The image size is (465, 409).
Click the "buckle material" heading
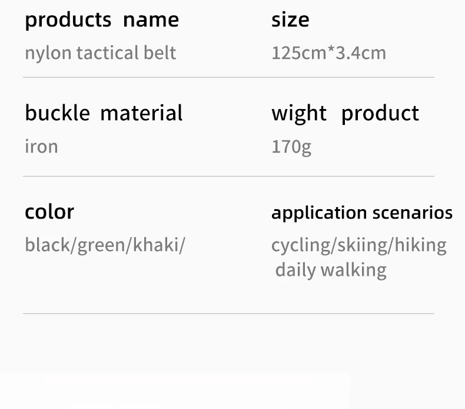(104, 113)
